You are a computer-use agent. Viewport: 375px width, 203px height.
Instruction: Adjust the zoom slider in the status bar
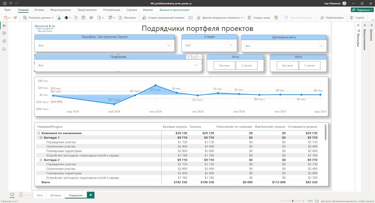tap(293, 201)
